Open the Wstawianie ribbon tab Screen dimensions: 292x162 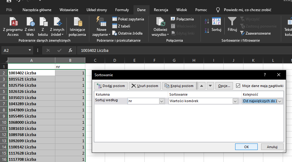pyautogui.click(x=69, y=10)
